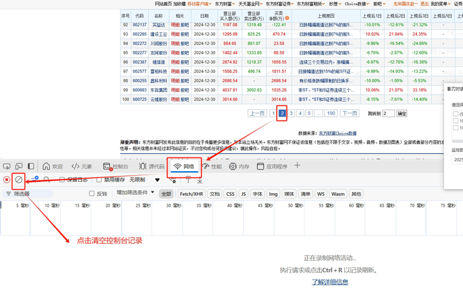Click the 跳转到 page number input
Screen dimensions: 463x303
coord(388,113)
